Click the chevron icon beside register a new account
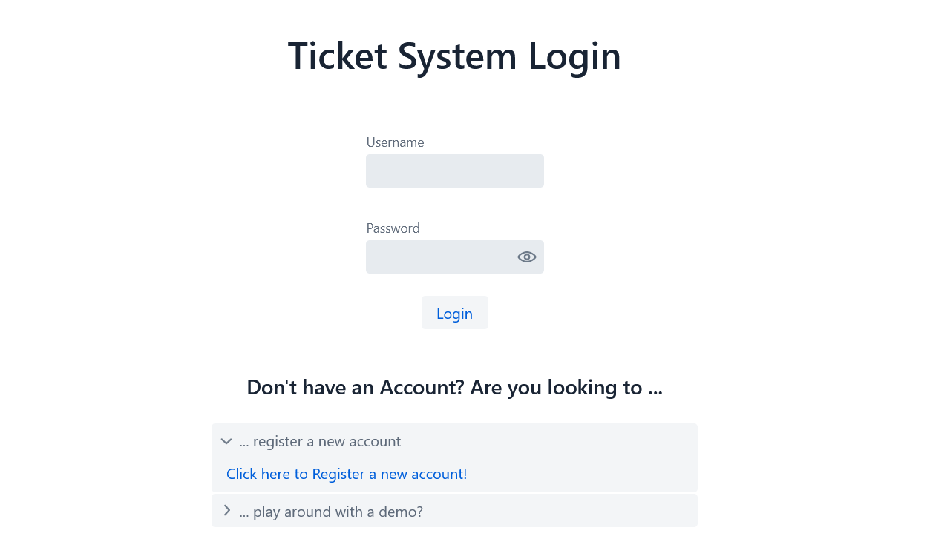The height and width of the screenshot is (542, 930). coord(226,441)
